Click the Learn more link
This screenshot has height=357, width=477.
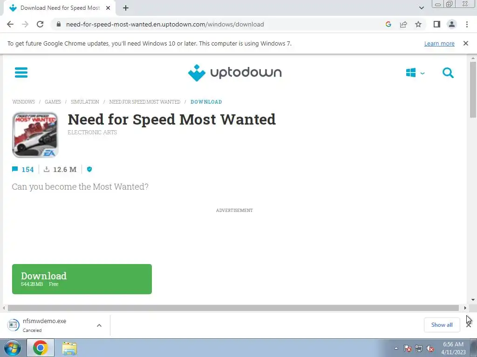tap(439, 43)
